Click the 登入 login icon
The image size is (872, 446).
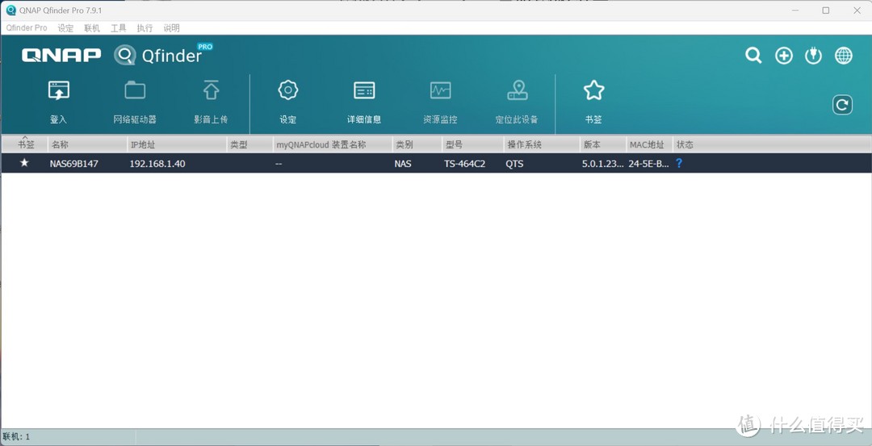(58, 90)
